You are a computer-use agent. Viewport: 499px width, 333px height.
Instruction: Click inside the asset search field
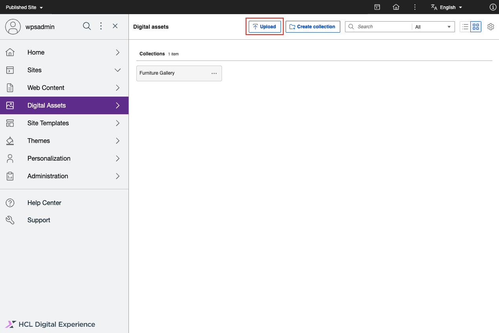click(x=381, y=26)
